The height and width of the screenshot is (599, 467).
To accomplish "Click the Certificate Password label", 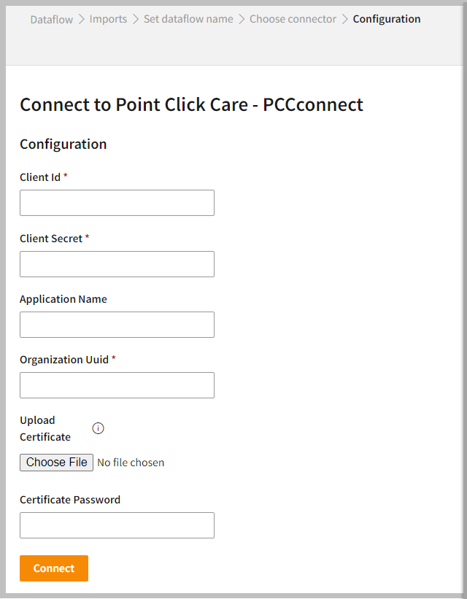I will (x=70, y=500).
